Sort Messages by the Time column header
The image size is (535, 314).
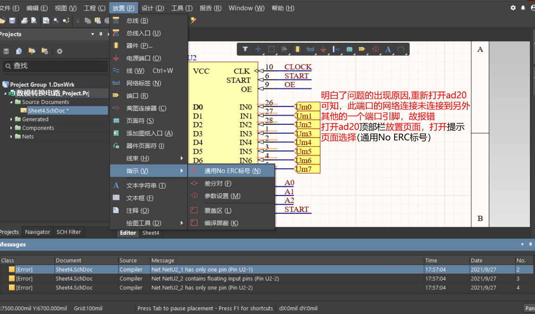coord(446,260)
